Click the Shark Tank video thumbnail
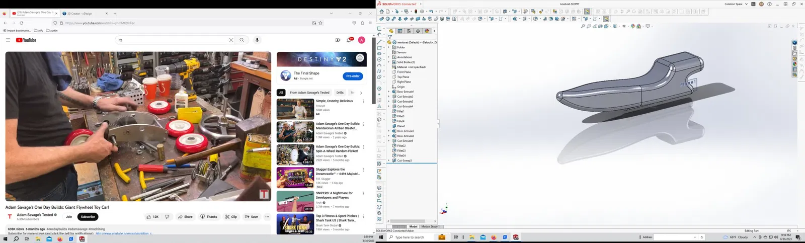The height and width of the screenshot is (243, 805). pyautogui.click(x=295, y=224)
